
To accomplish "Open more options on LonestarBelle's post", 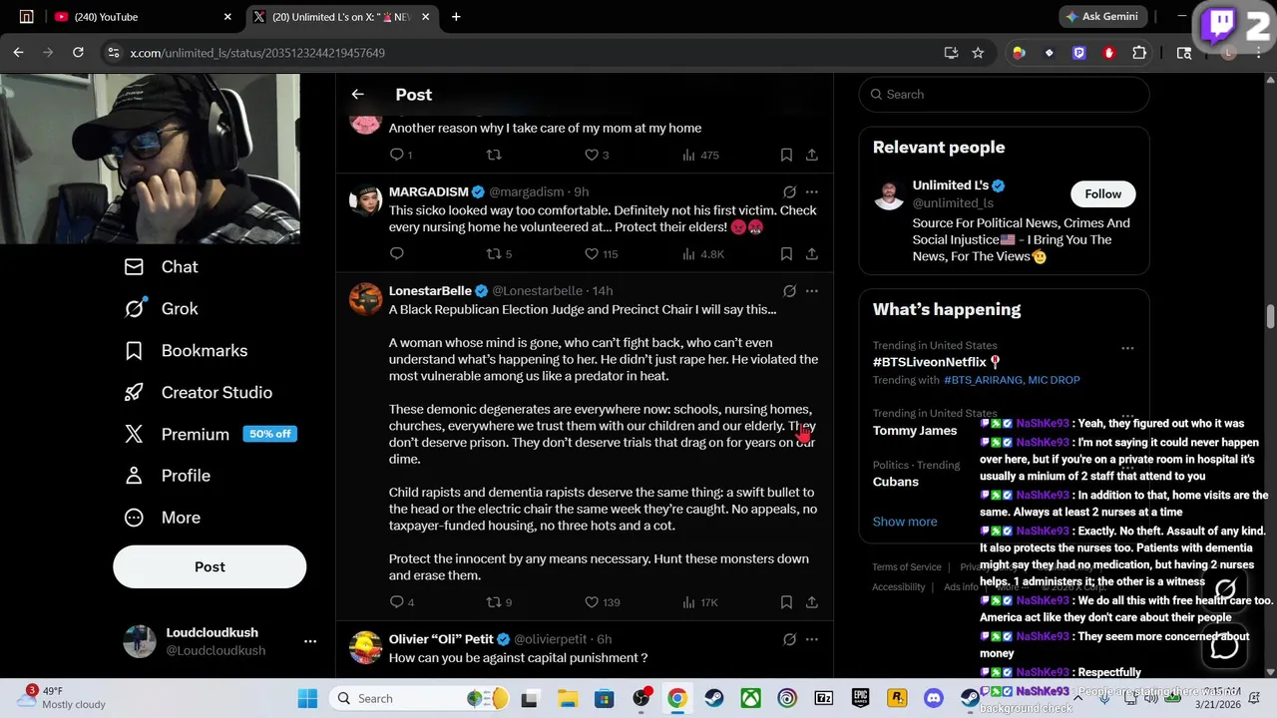I will click(812, 290).
